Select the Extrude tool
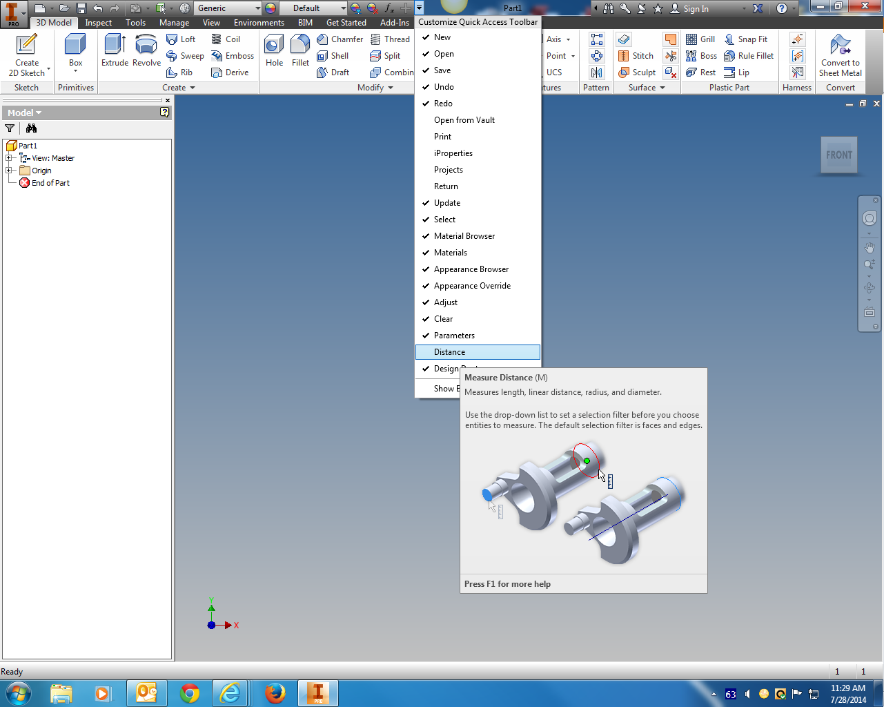 click(x=114, y=52)
